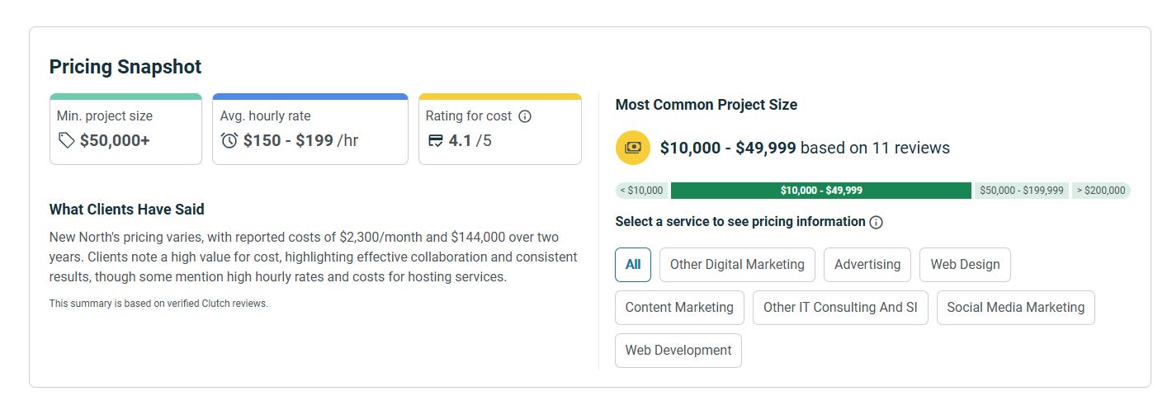This screenshot has width=1172, height=396.
Task: Click the clock icon beside hourly rate
Action: 229,141
